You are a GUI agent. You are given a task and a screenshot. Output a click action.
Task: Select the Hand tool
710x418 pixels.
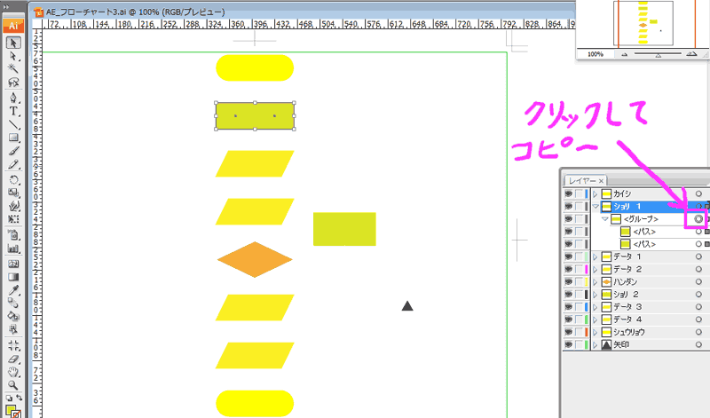13,372
